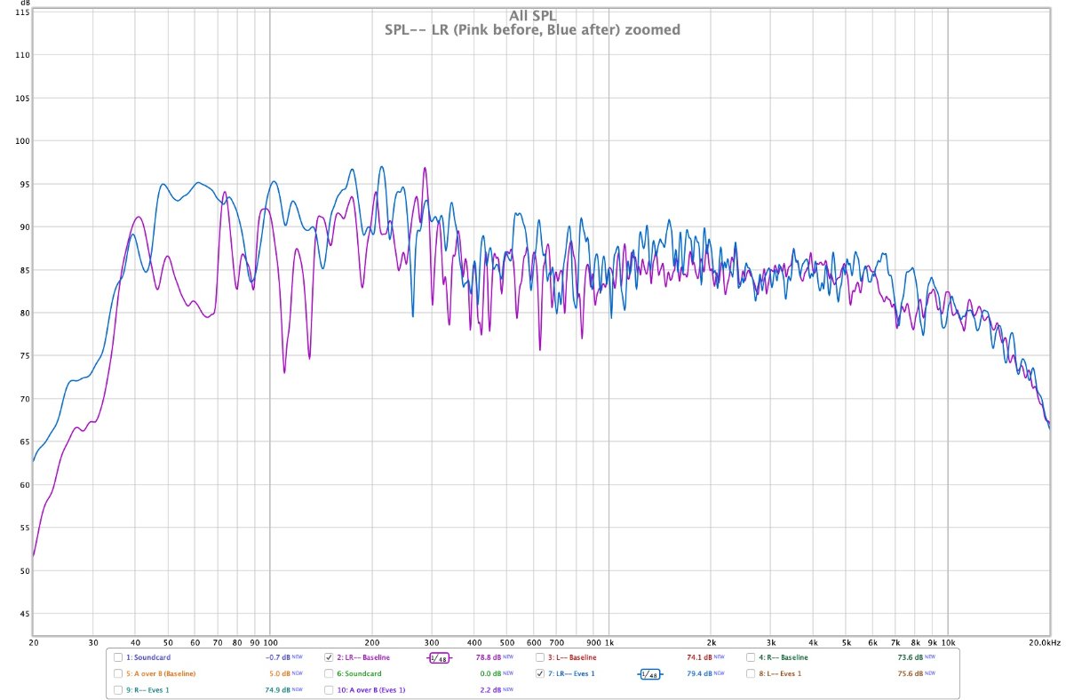The width and height of the screenshot is (1066, 700).
Task: Show the 3: L-- Baseline trace
Action: (540, 658)
